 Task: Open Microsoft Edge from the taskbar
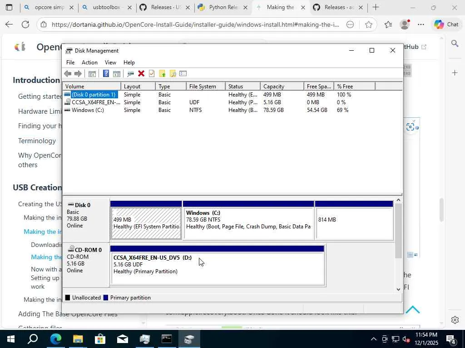[x=55, y=339]
